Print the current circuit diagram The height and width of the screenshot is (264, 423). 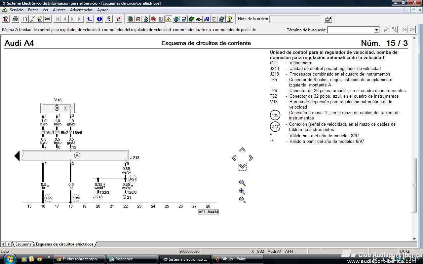tap(15, 19)
